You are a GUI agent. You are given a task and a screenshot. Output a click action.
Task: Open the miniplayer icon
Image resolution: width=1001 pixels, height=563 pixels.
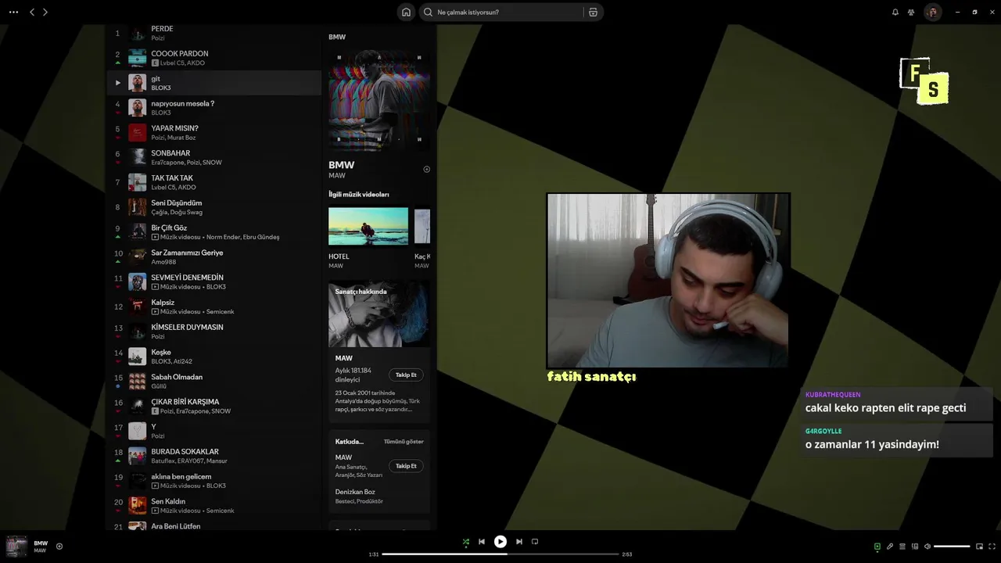979,547
